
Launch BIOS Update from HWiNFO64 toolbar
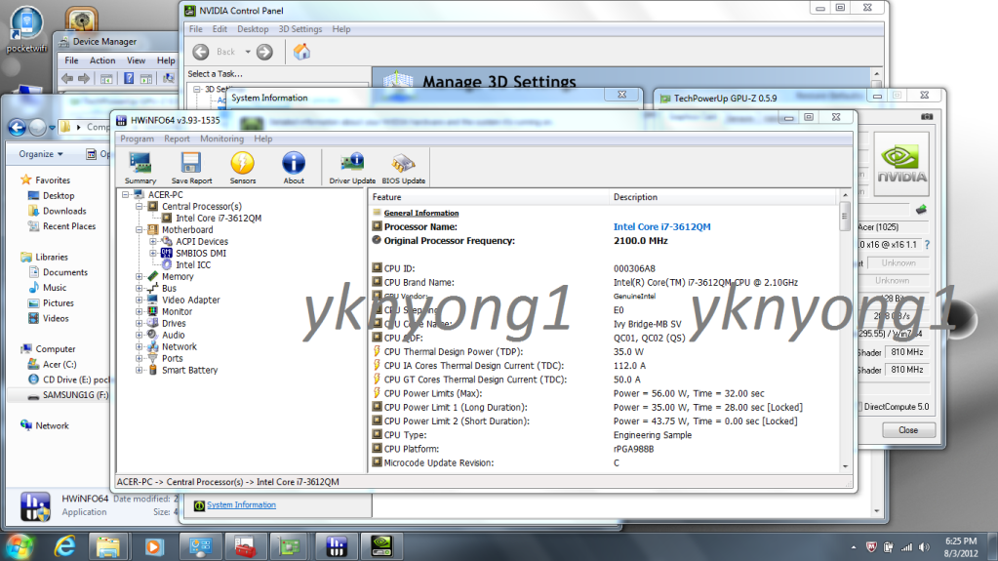(404, 168)
